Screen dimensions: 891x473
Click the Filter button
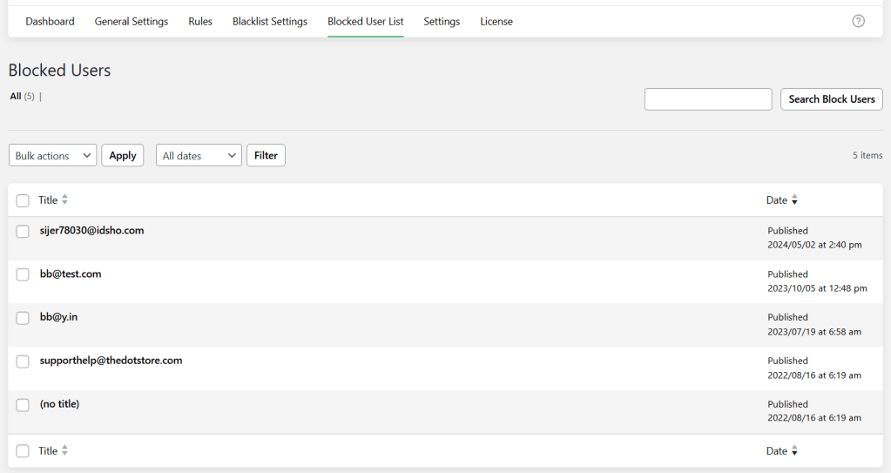point(266,155)
